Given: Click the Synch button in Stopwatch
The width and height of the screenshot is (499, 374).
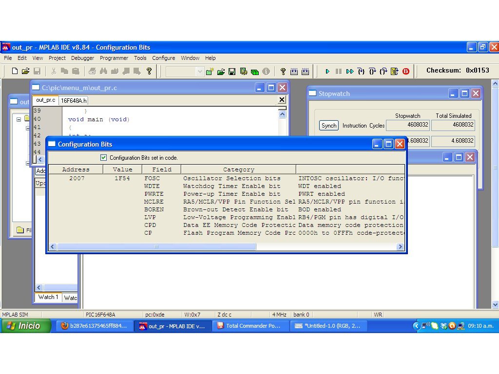Looking at the screenshot, I should (329, 125).
